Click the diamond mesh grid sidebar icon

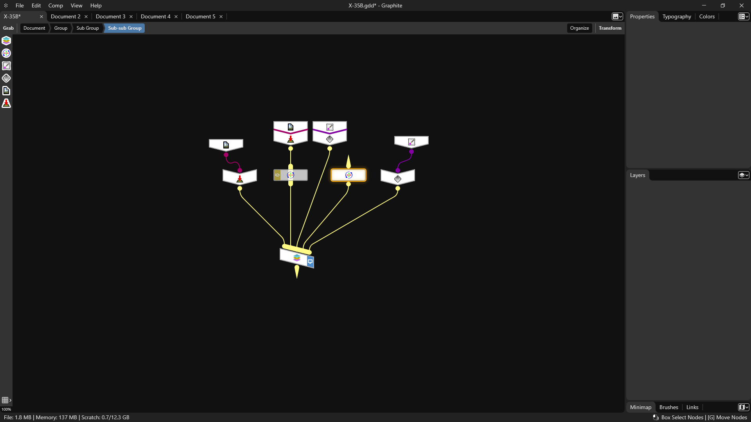coord(6,78)
